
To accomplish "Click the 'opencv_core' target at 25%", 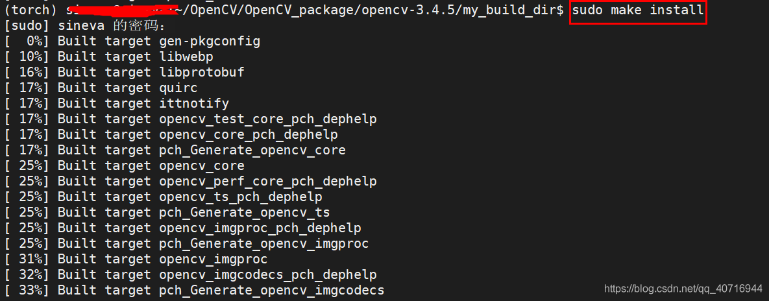I will click(x=202, y=165).
